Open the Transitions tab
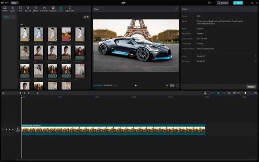Screen dimensions: 259x162 pyautogui.click(x=44, y=9)
